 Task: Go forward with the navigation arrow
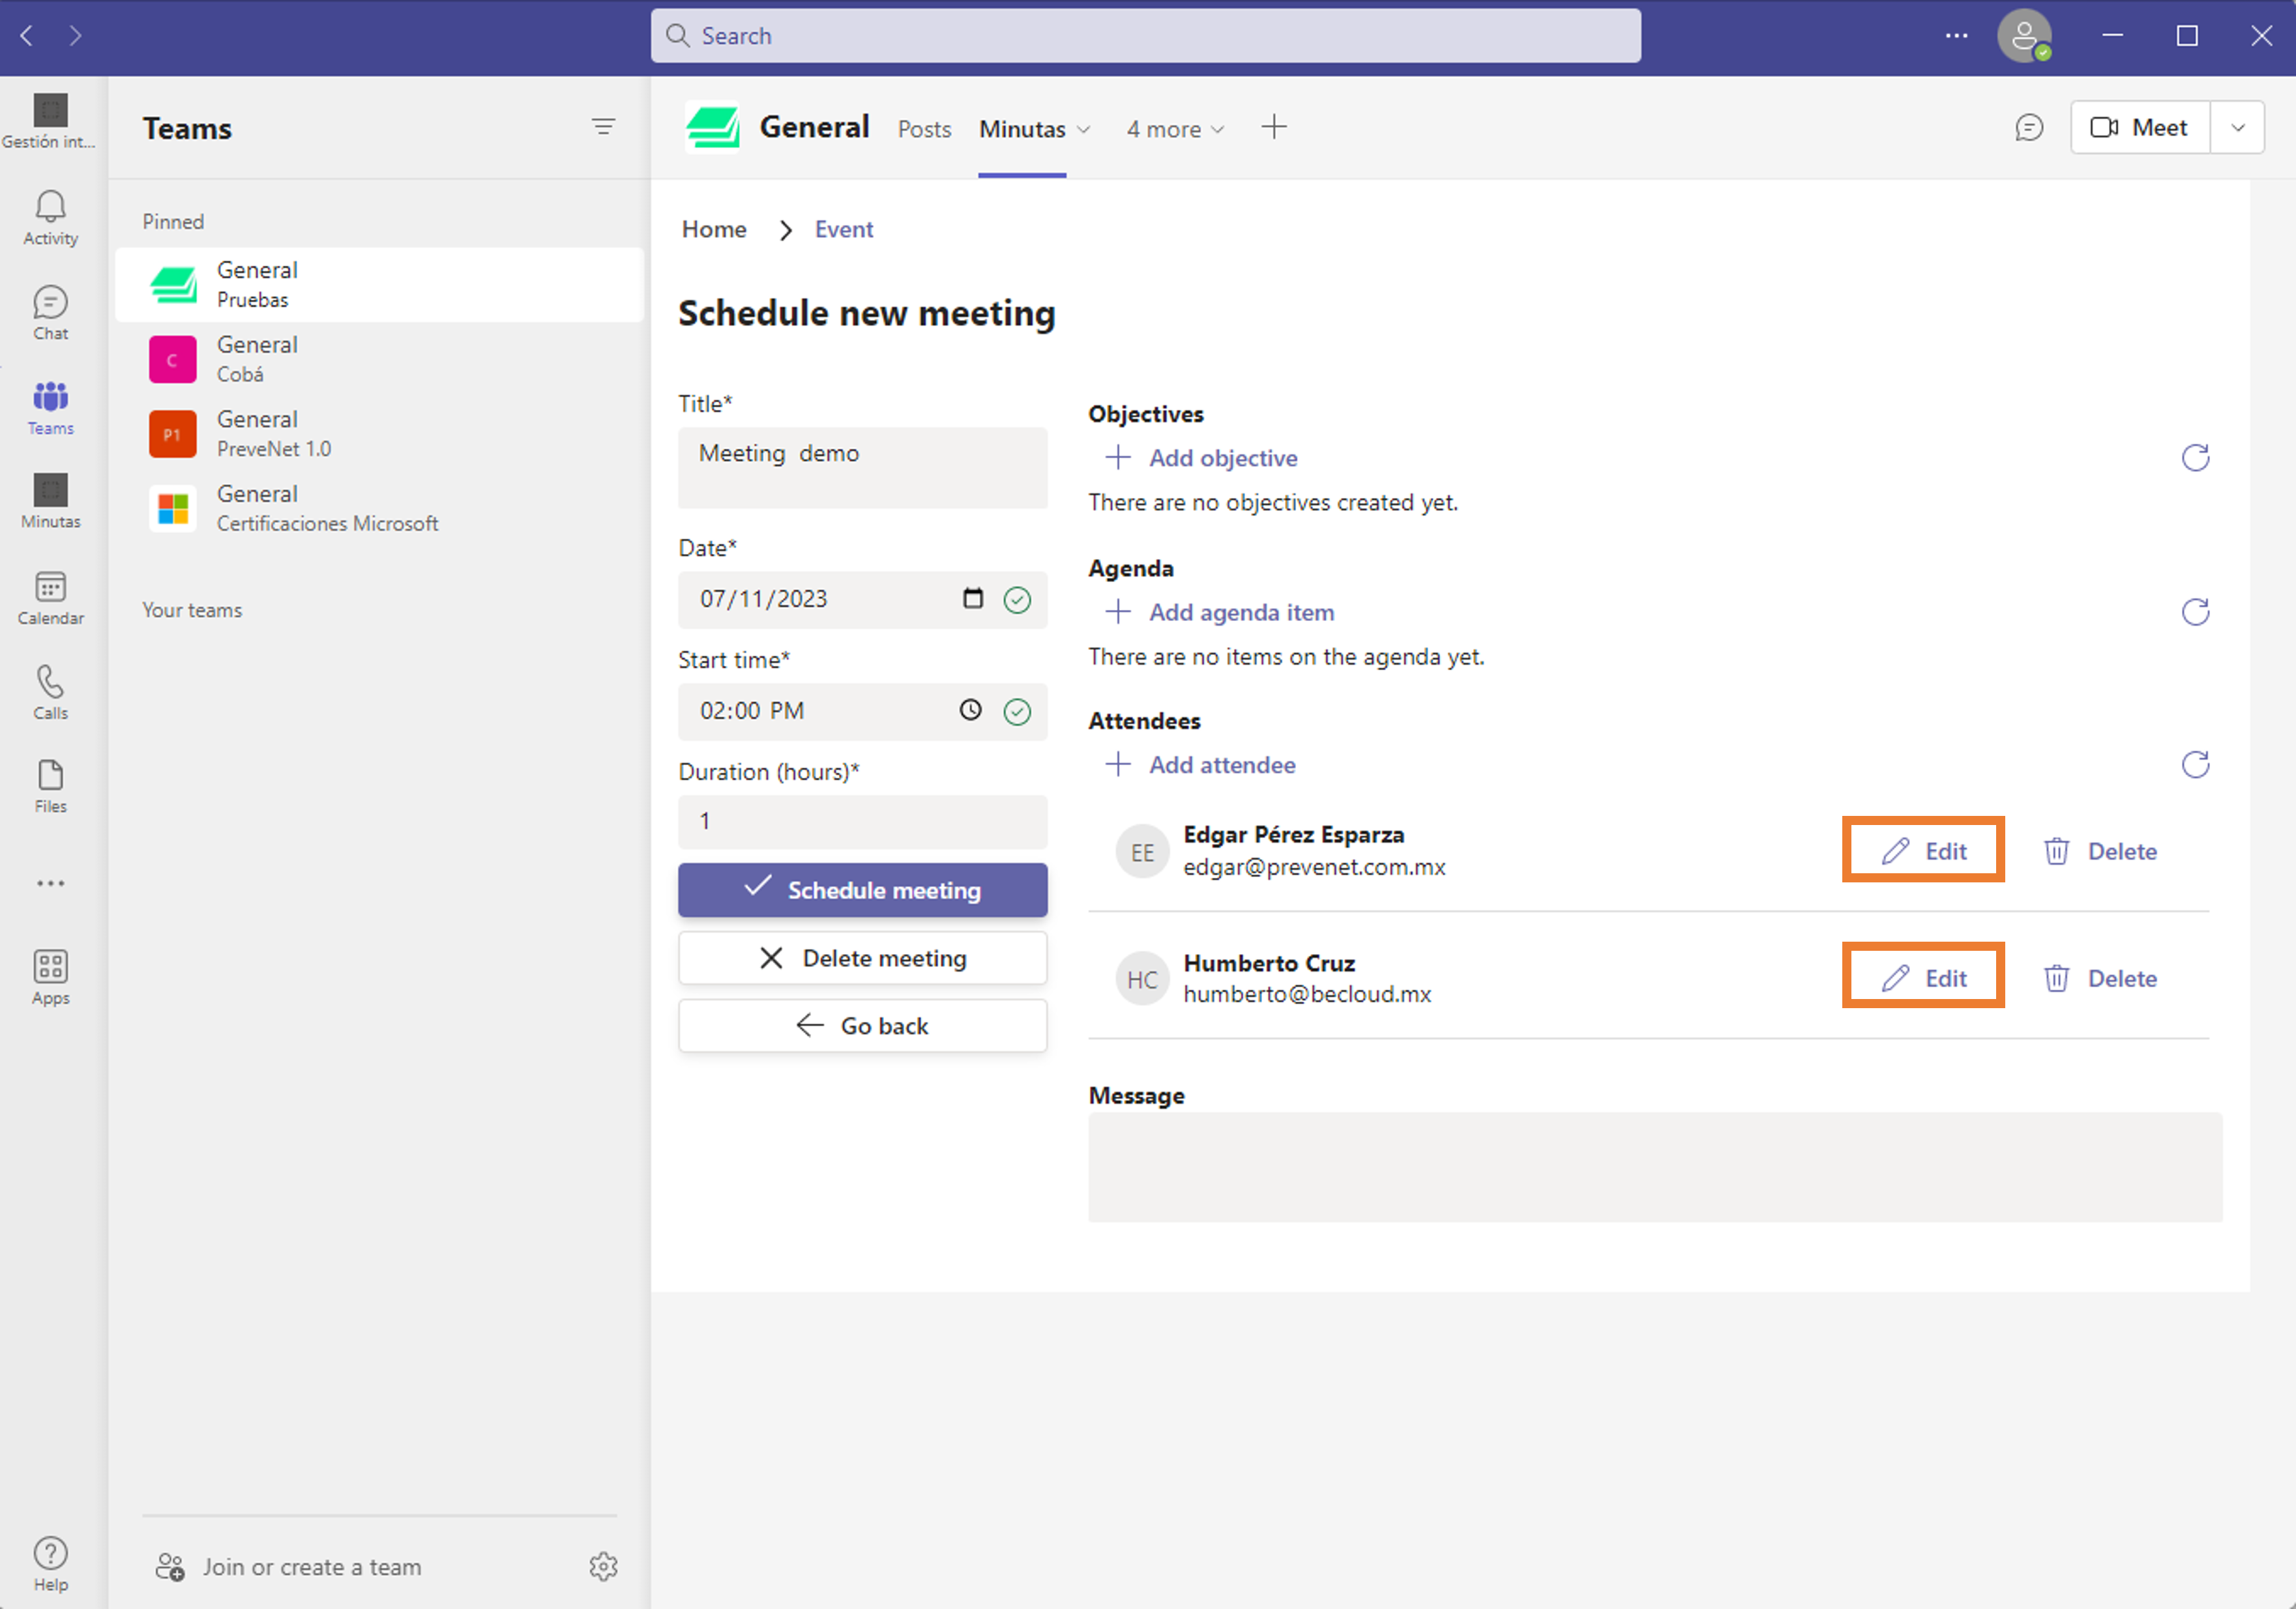point(76,36)
